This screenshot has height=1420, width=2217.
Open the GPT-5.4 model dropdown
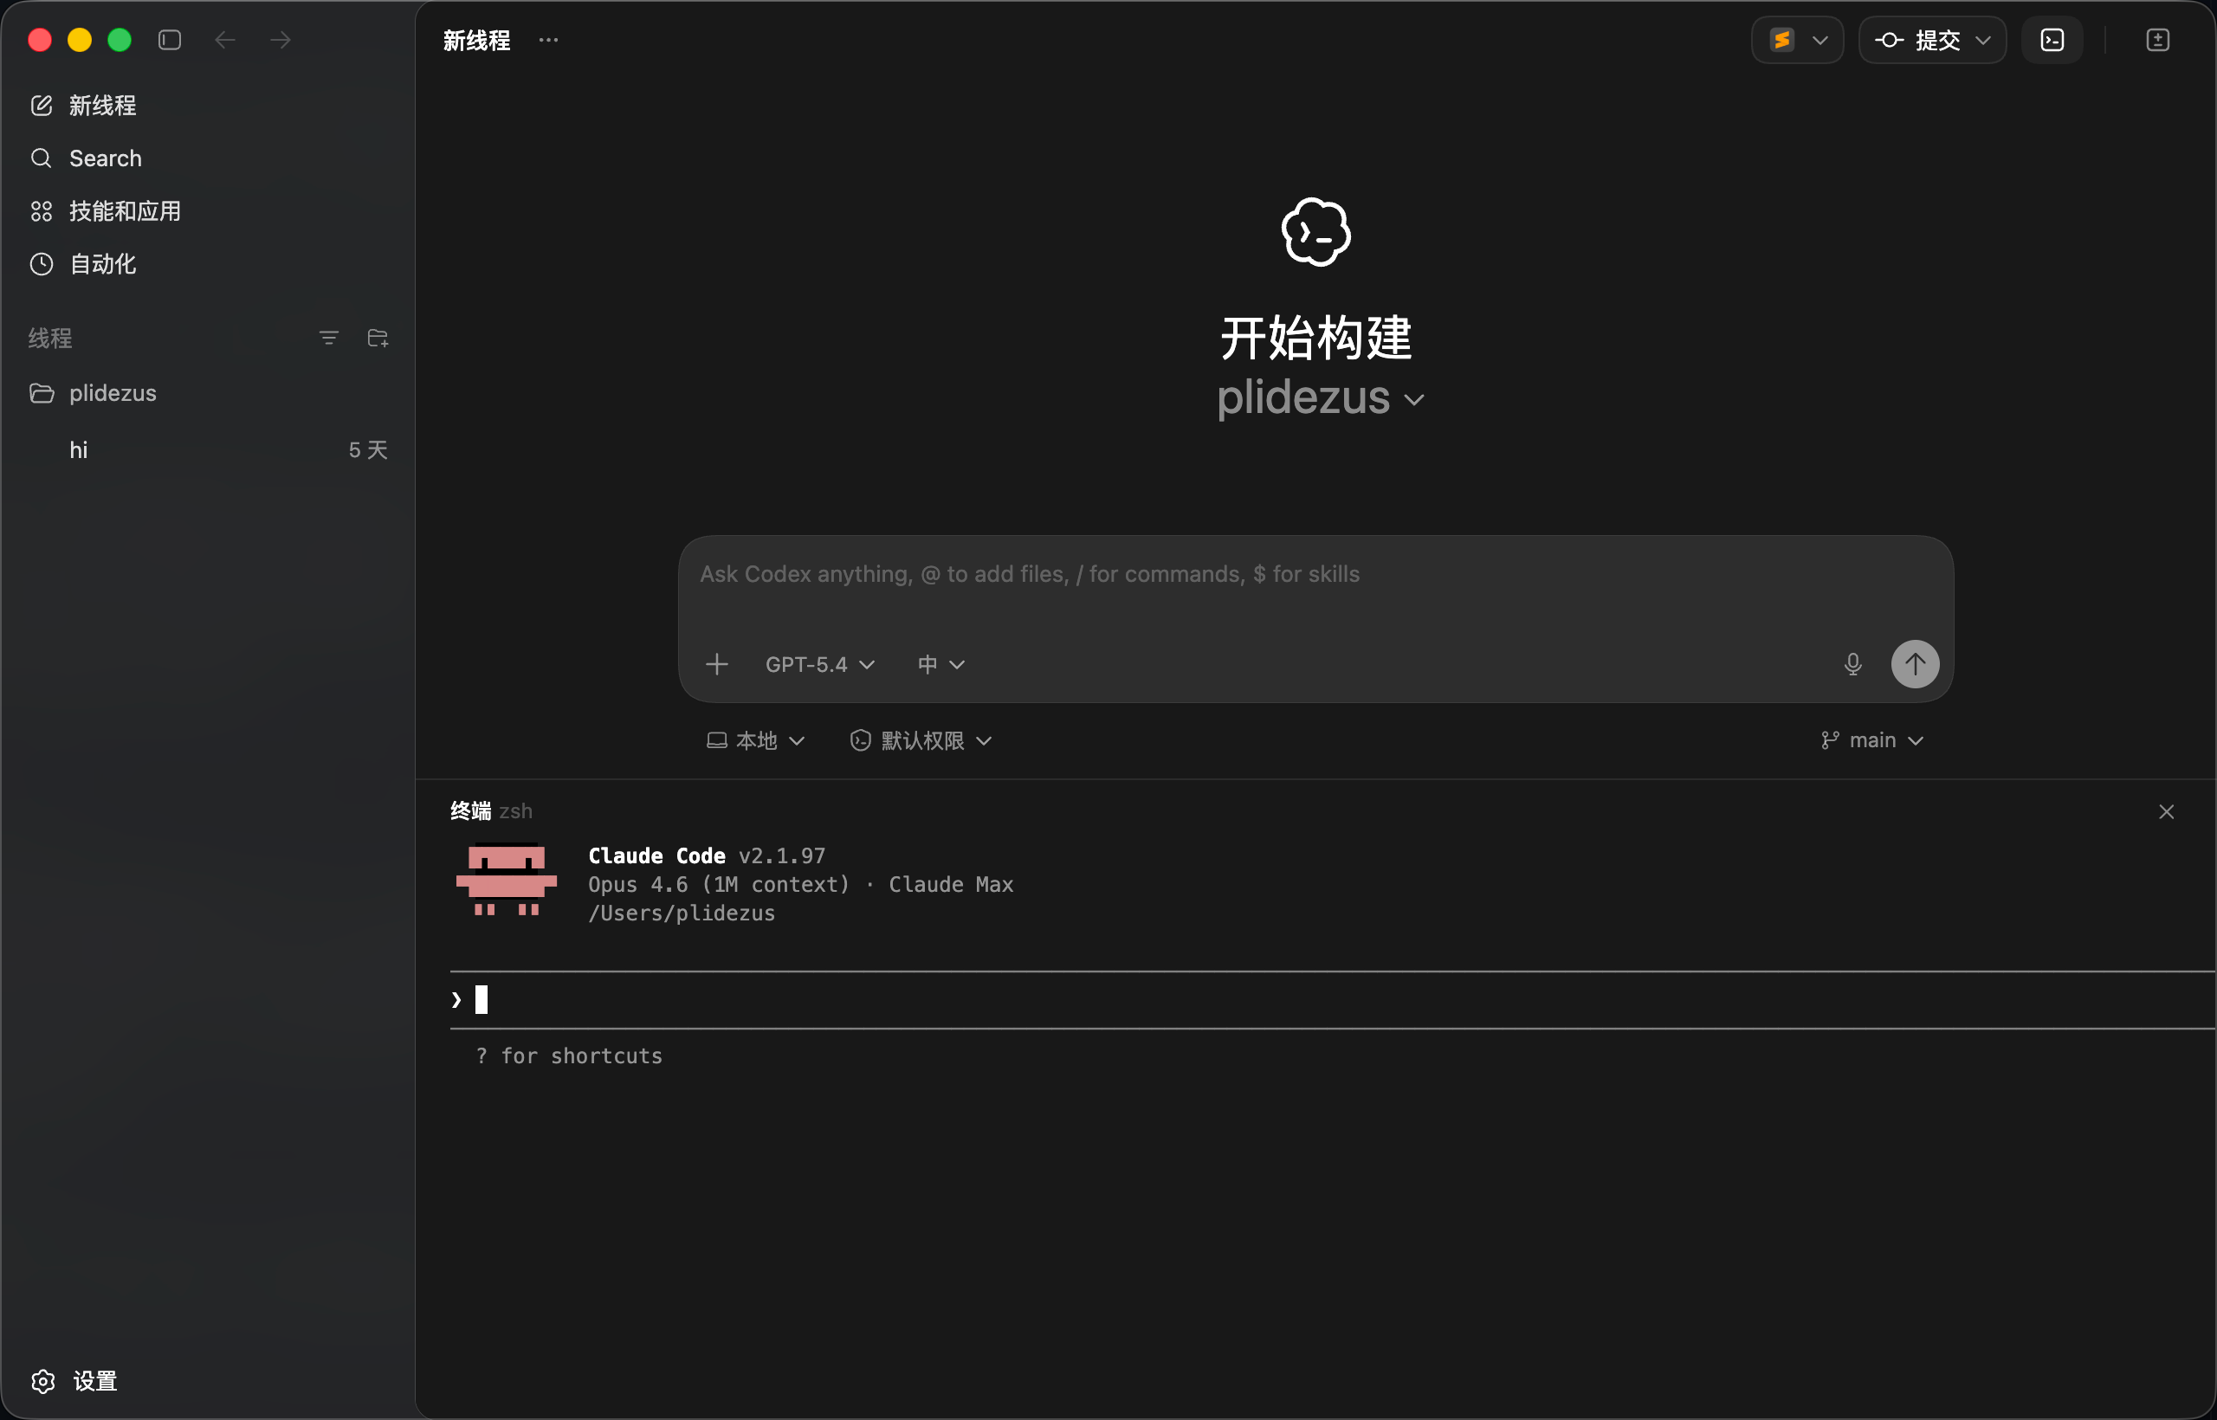[819, 664]
